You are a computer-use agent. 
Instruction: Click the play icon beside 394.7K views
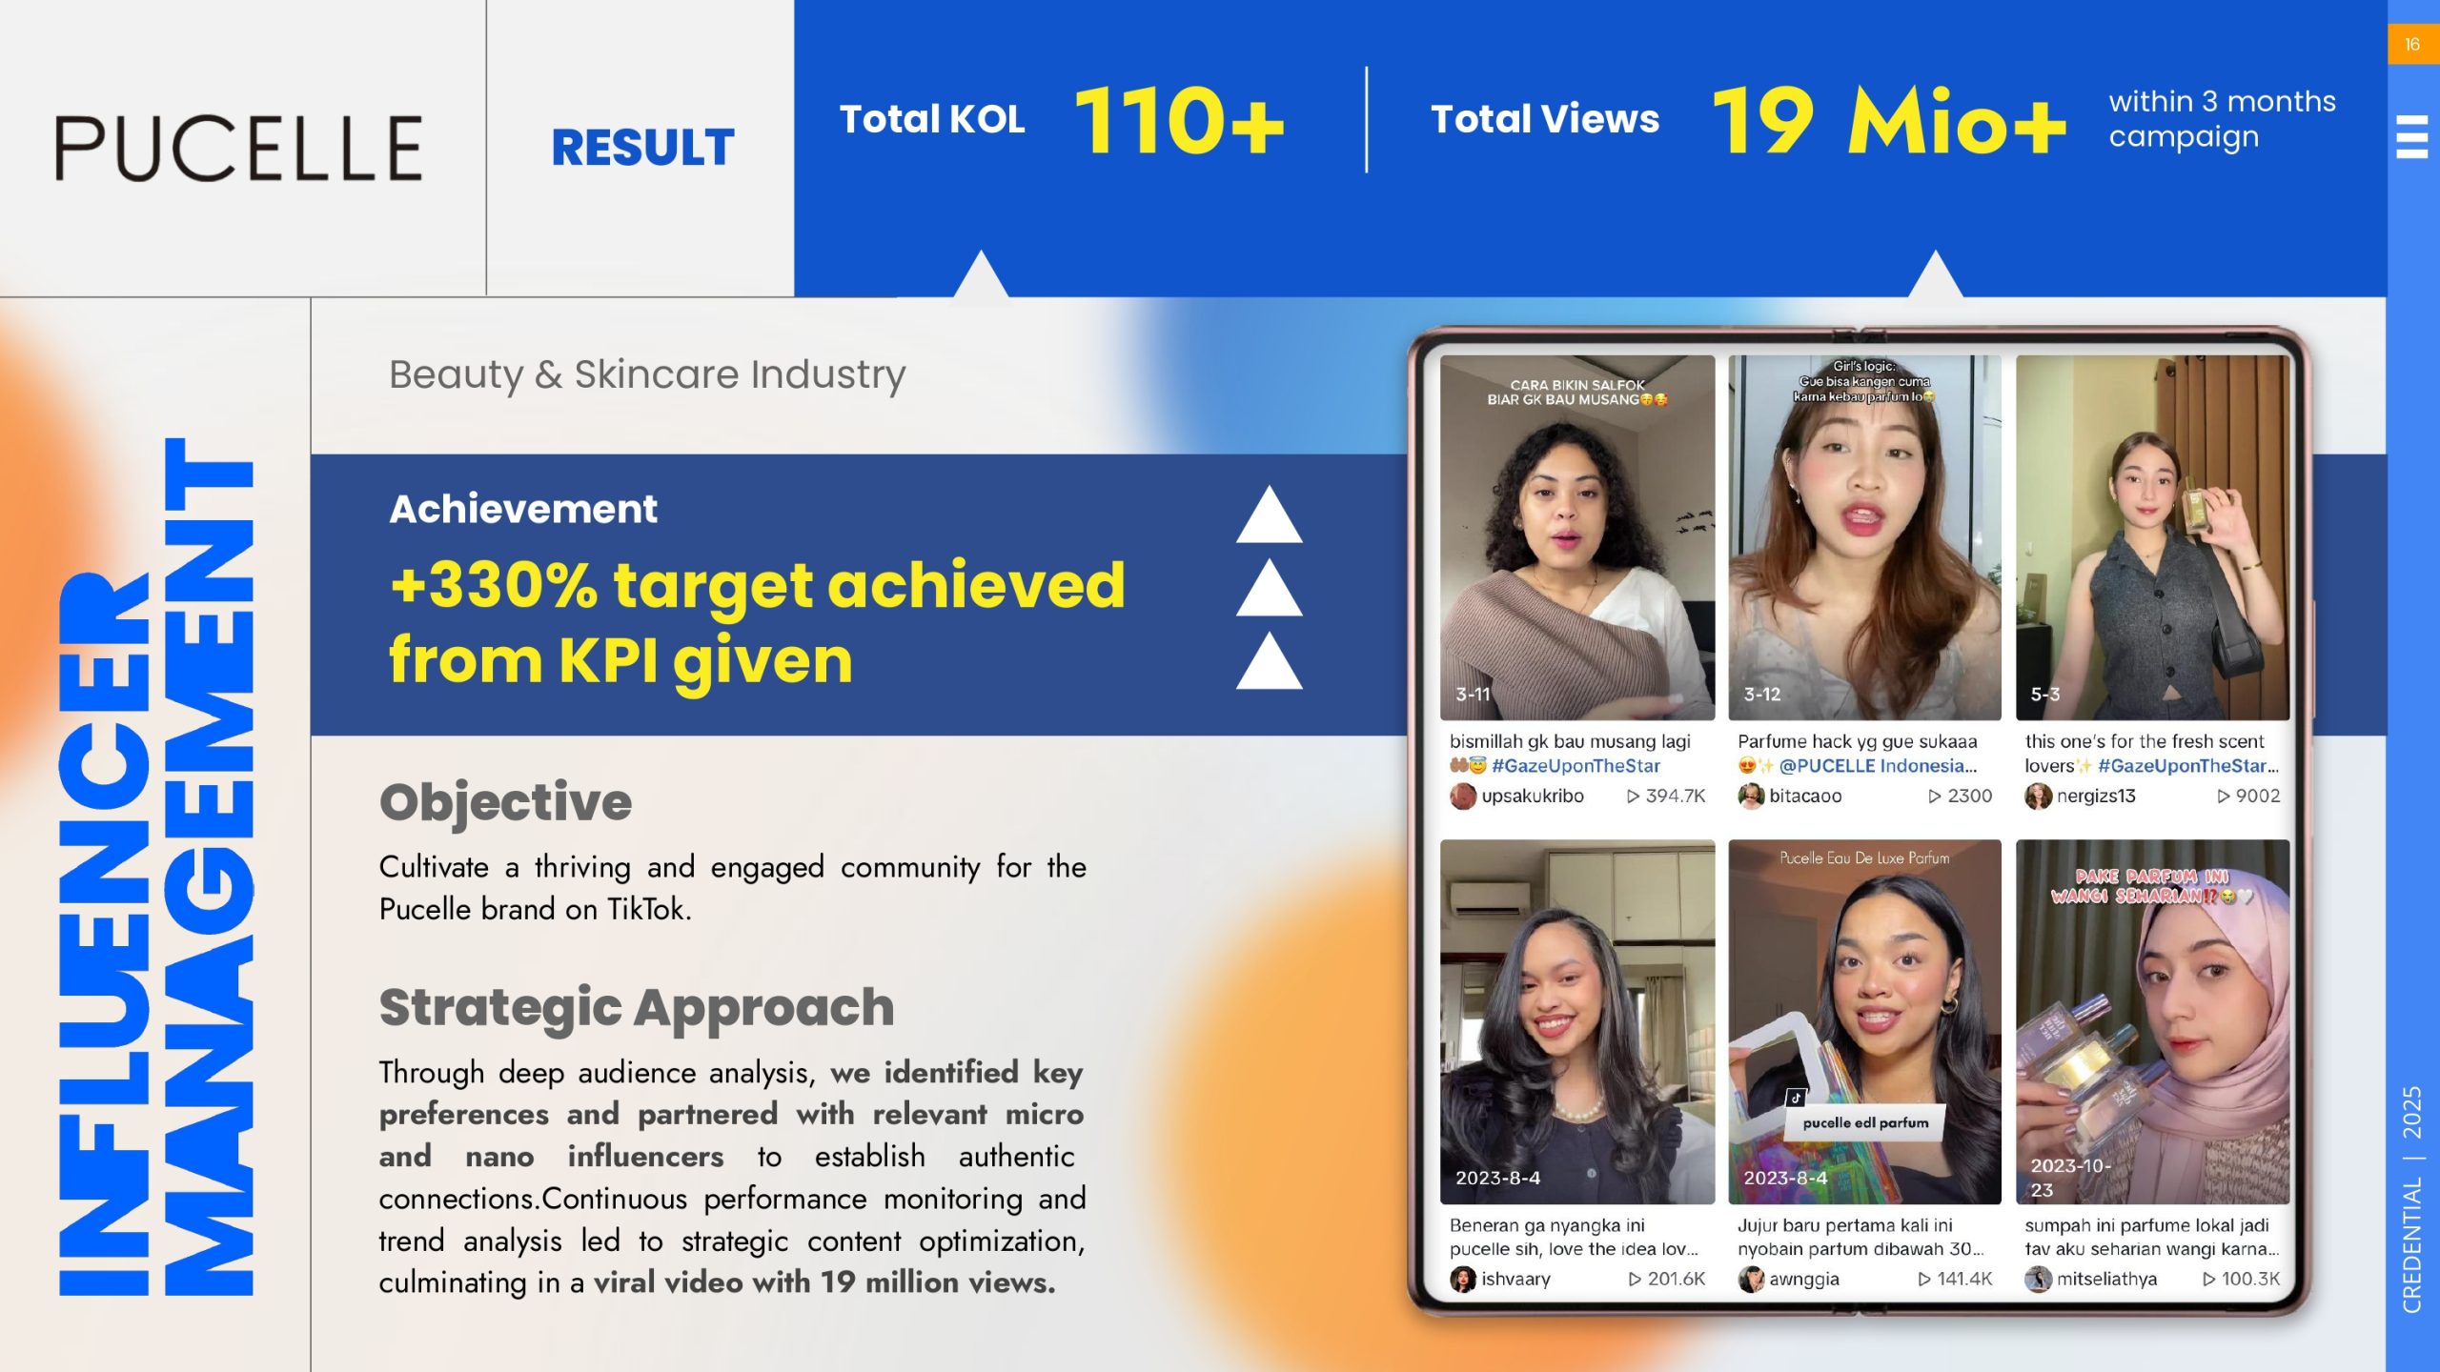point(1633,797)
